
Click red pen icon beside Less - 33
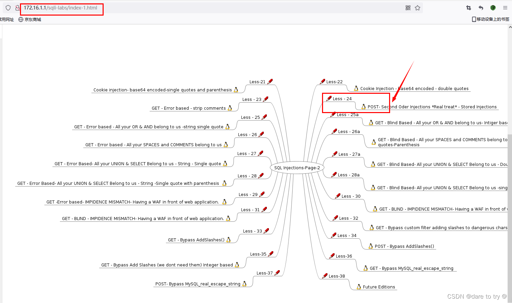click(266, 231)
